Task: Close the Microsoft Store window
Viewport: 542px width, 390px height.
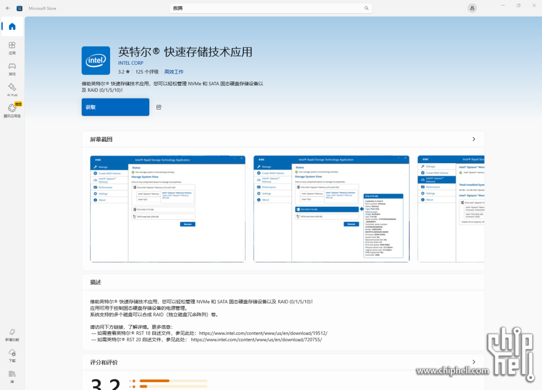Action: coord(534,6)
